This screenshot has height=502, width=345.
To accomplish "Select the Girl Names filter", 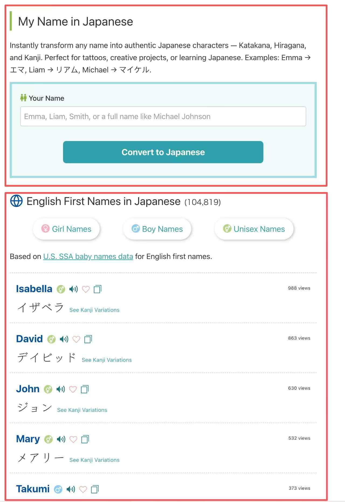I will point(66,229).
